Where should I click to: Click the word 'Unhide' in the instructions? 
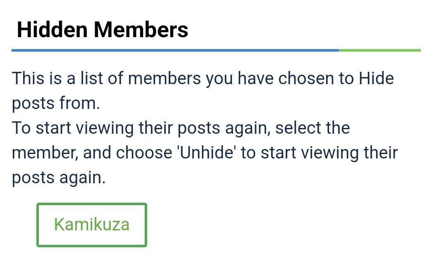(x=205, y=153)
